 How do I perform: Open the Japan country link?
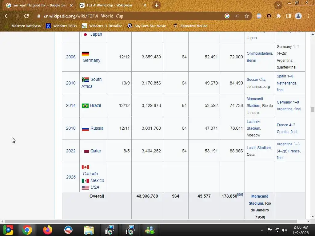tap(96, 34)
